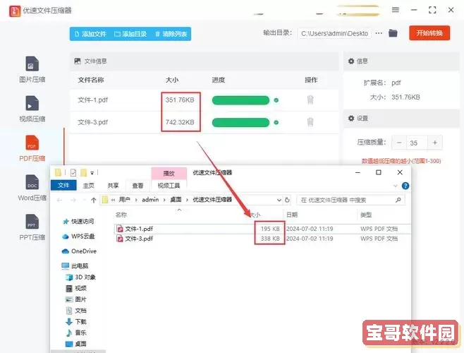The image size is (464, 353).
Task: Select OneDrive in the navigation pane
Action: coord(79,251)
